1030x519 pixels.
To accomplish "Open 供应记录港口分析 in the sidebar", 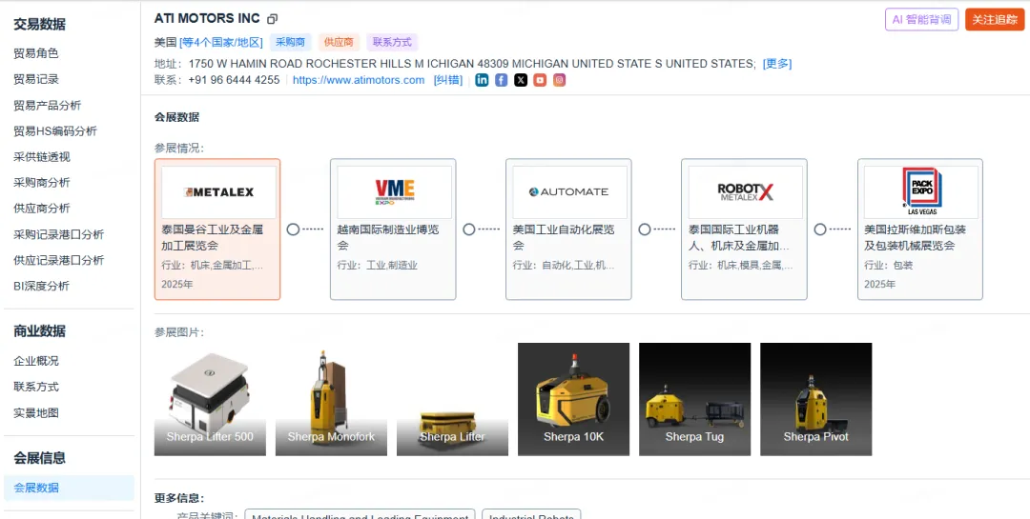I will (58, 260).
